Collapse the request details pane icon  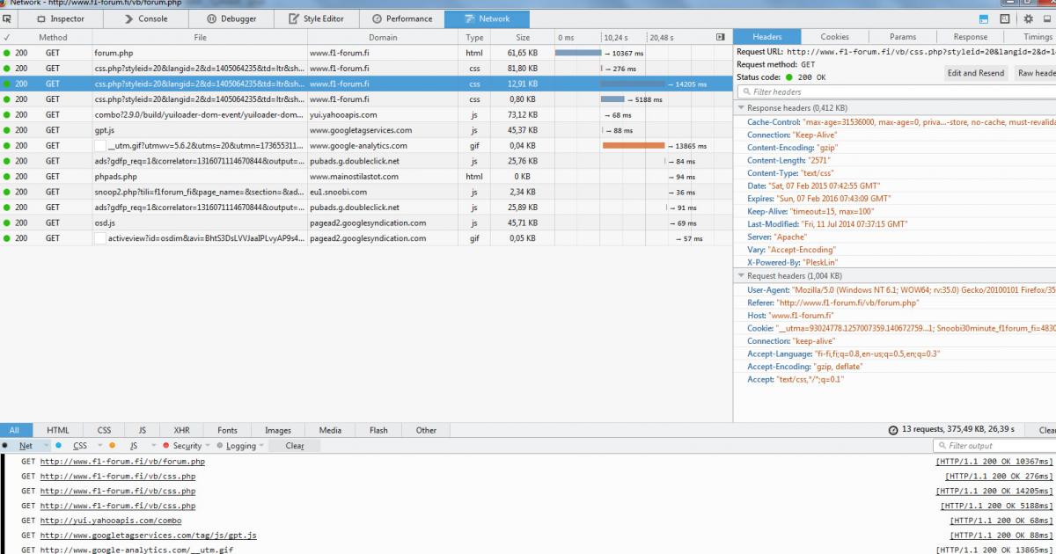(x=721, y=38)
